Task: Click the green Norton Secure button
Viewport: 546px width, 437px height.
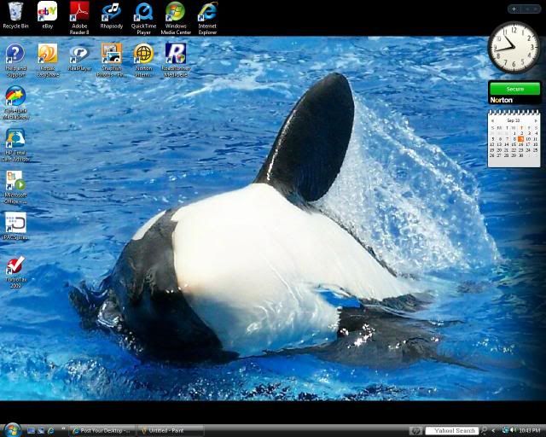Action: pos(515,89)
